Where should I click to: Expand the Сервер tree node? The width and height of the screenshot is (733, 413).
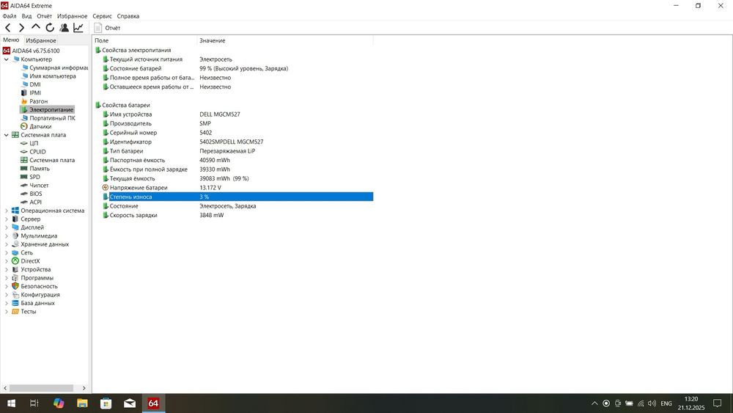[x=6, y=219]
